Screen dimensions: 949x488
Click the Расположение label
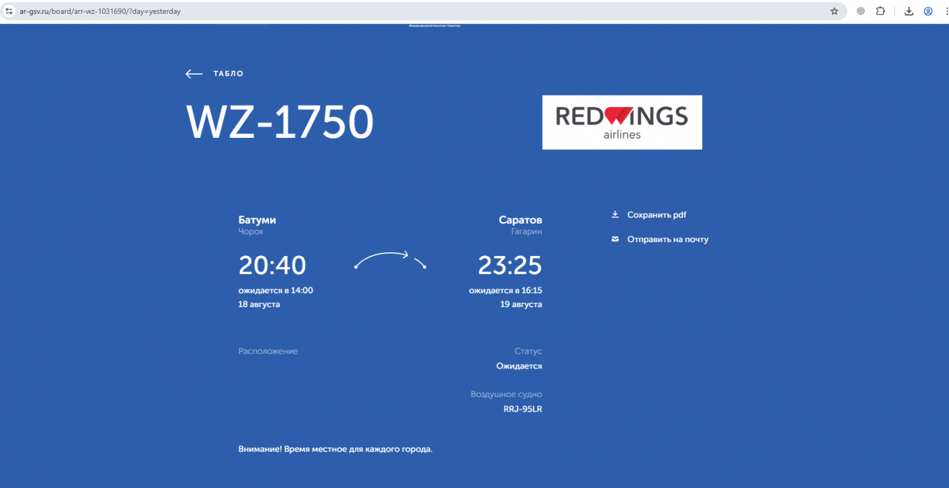(x=268, y=351)
